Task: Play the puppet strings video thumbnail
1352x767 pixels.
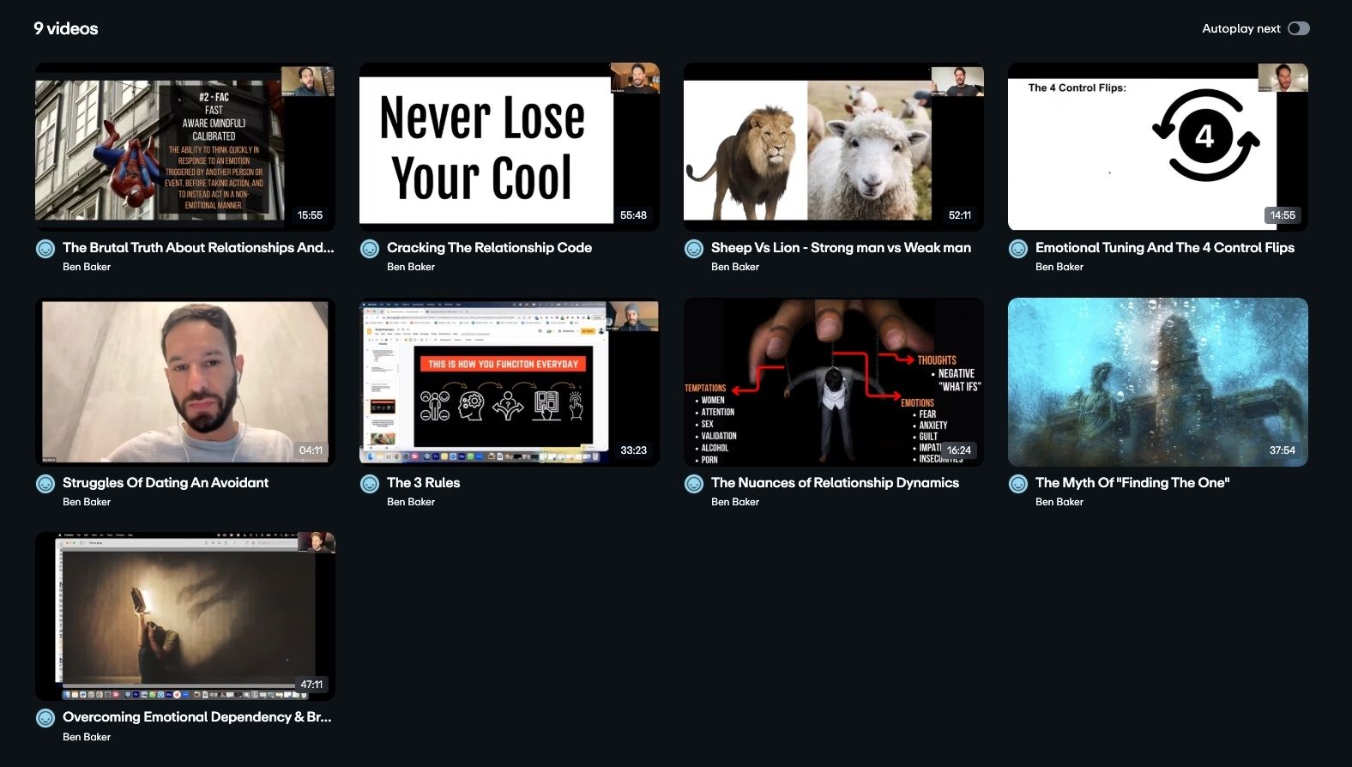Action: (833, 382)
